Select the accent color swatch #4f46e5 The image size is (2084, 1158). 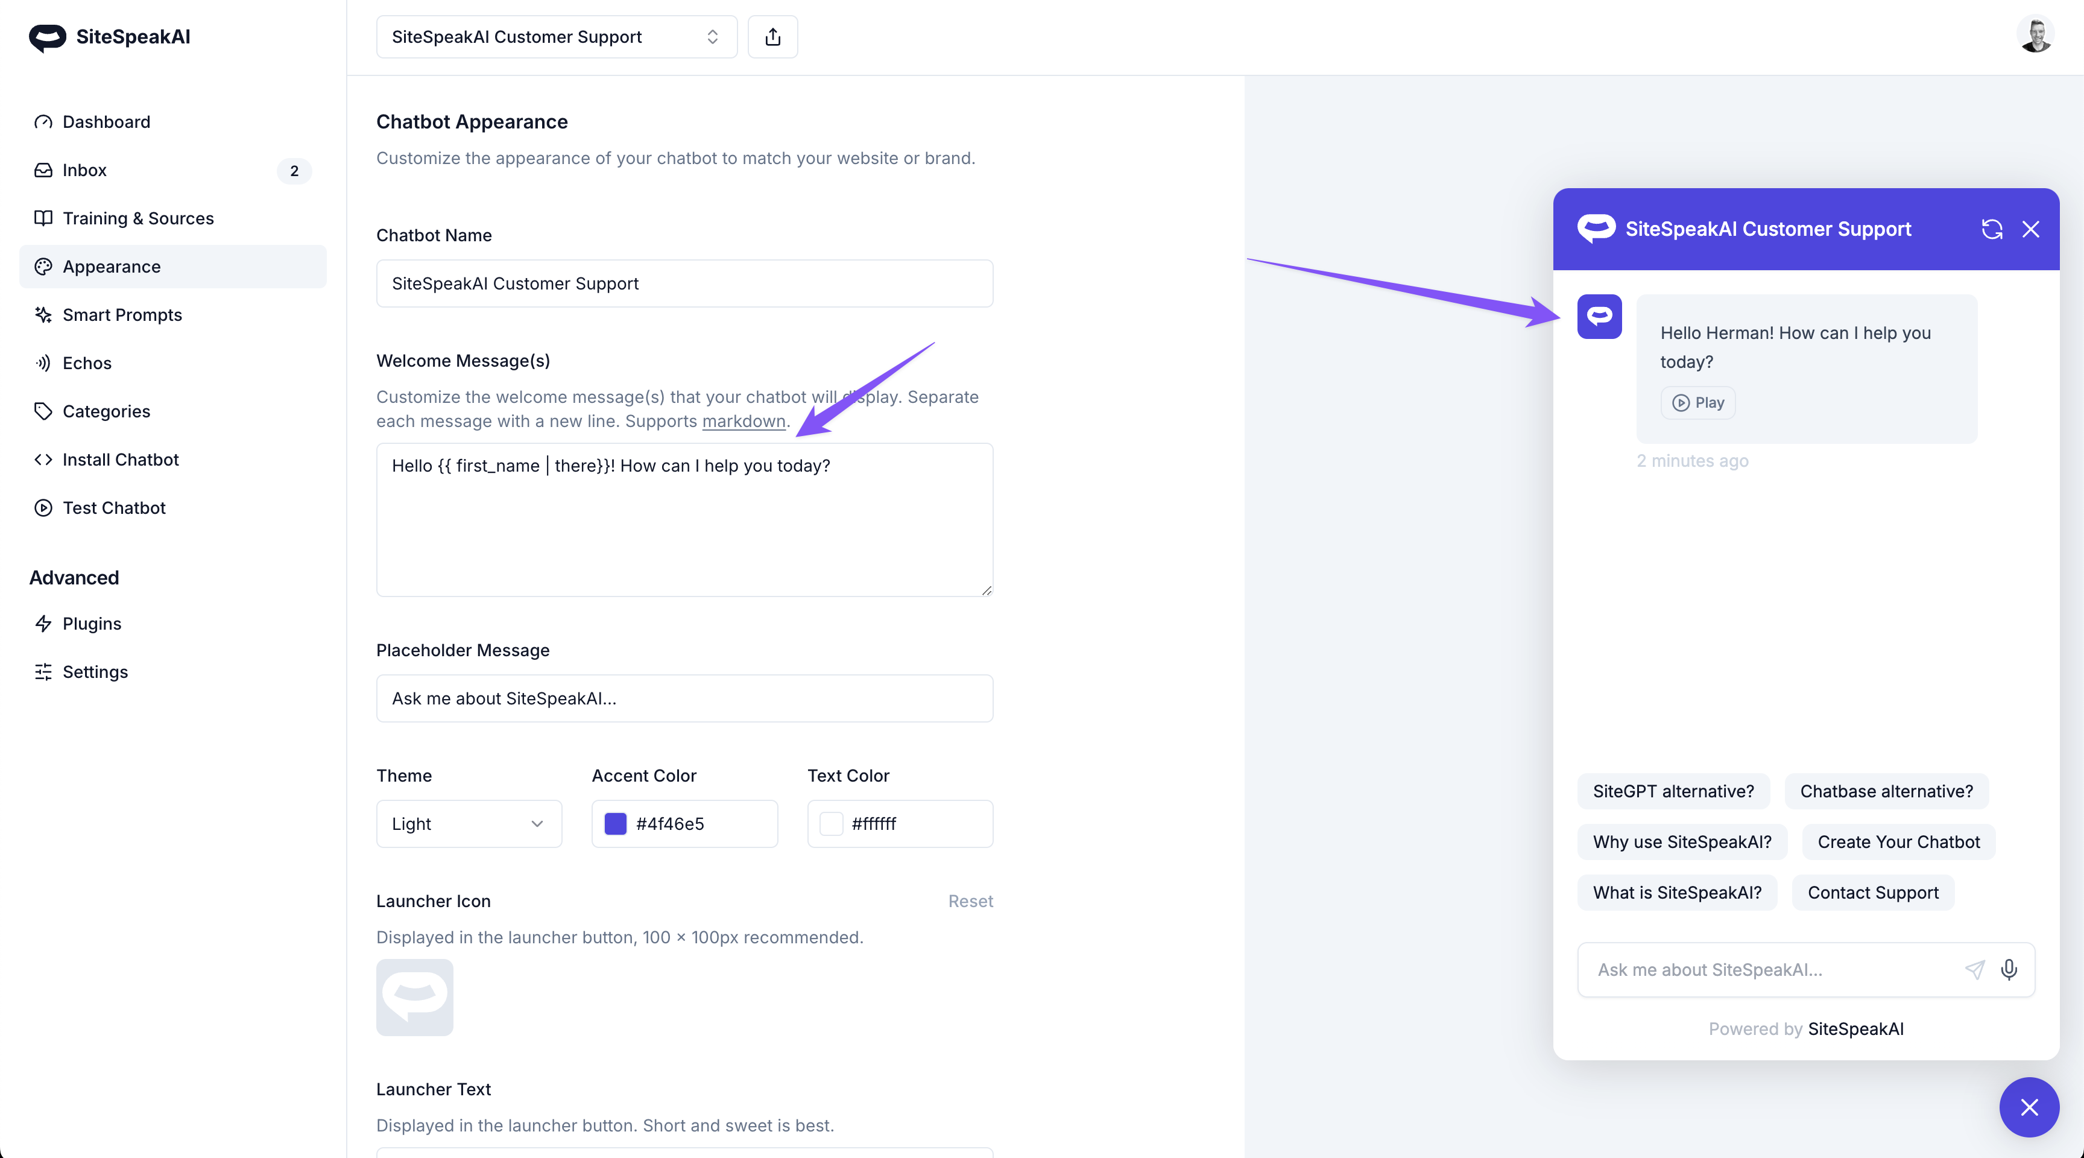click(x=614, y=823)
